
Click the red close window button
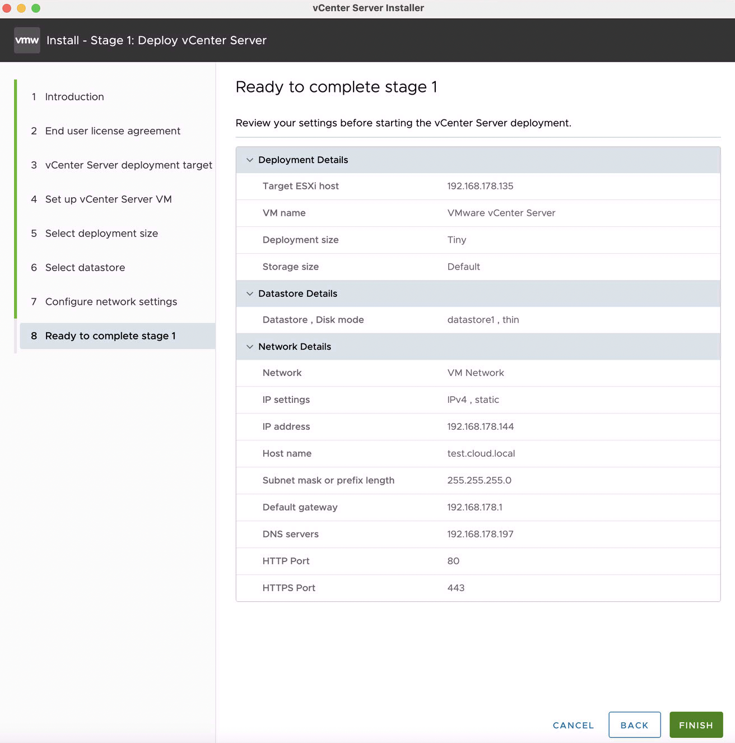7,8
